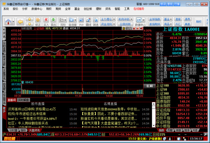Open the 基金 toolbar dropdown

(x=168, y=20)
